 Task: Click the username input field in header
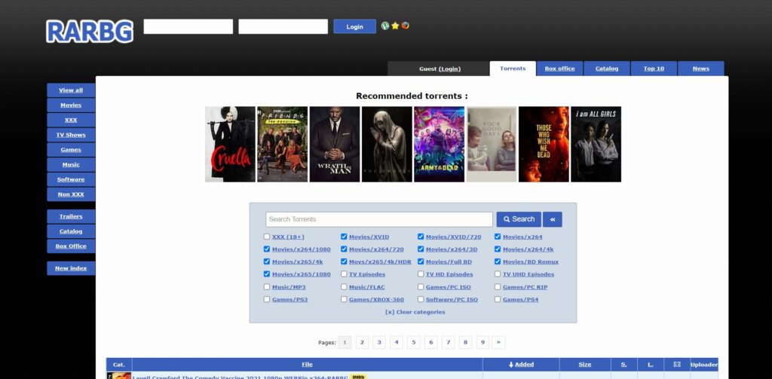[188, 26]
